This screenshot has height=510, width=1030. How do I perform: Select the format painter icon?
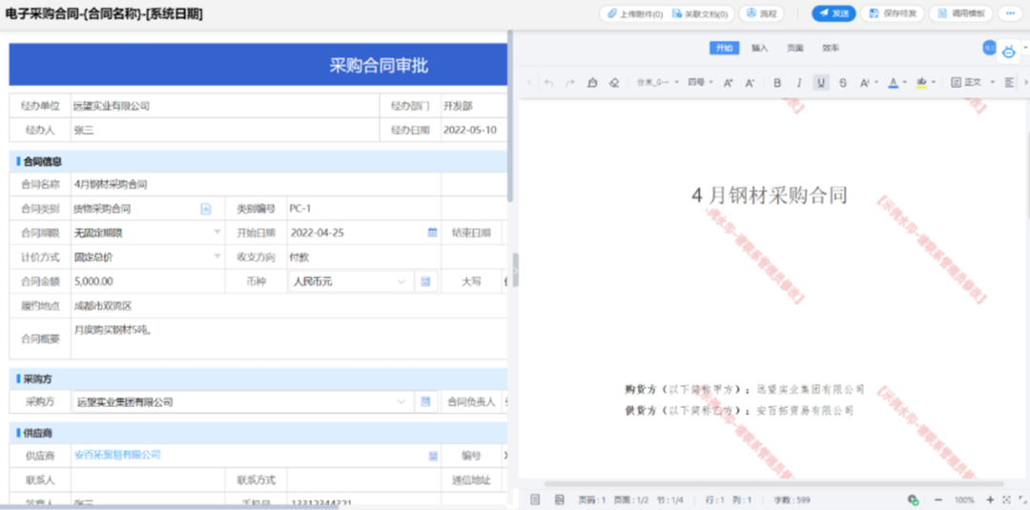[x=592, y=83]
